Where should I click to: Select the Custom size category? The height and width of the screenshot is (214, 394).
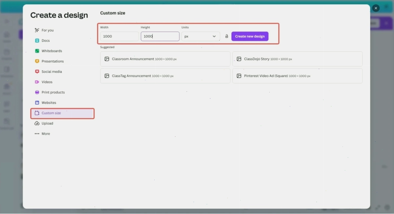point(62,113)
